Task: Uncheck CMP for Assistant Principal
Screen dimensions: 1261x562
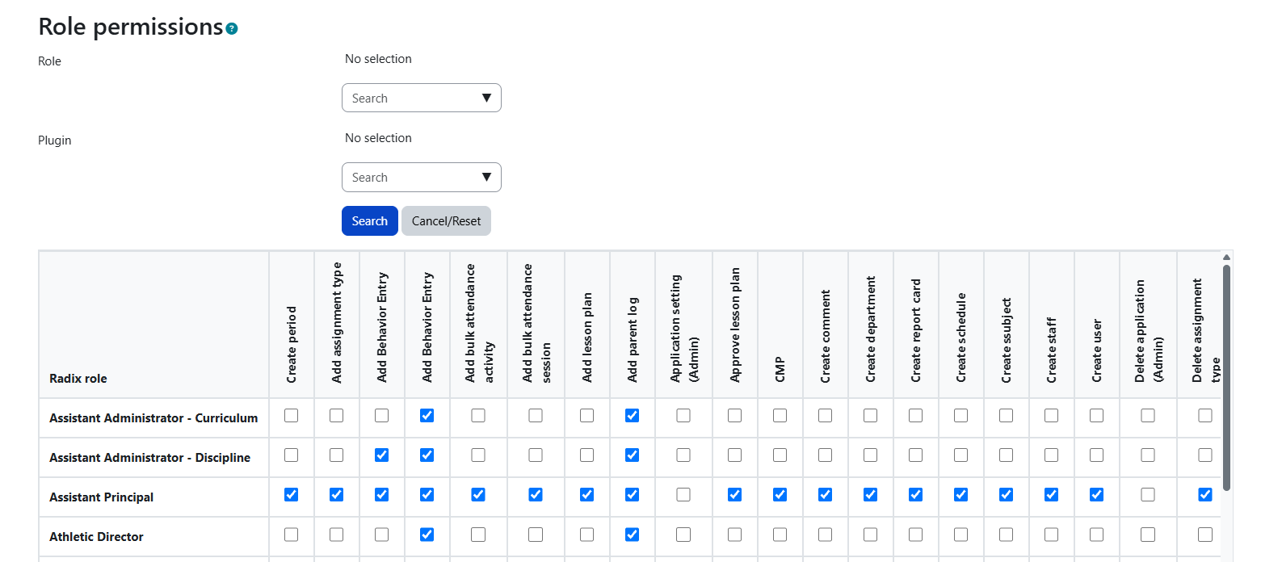Action: (780, 494)
